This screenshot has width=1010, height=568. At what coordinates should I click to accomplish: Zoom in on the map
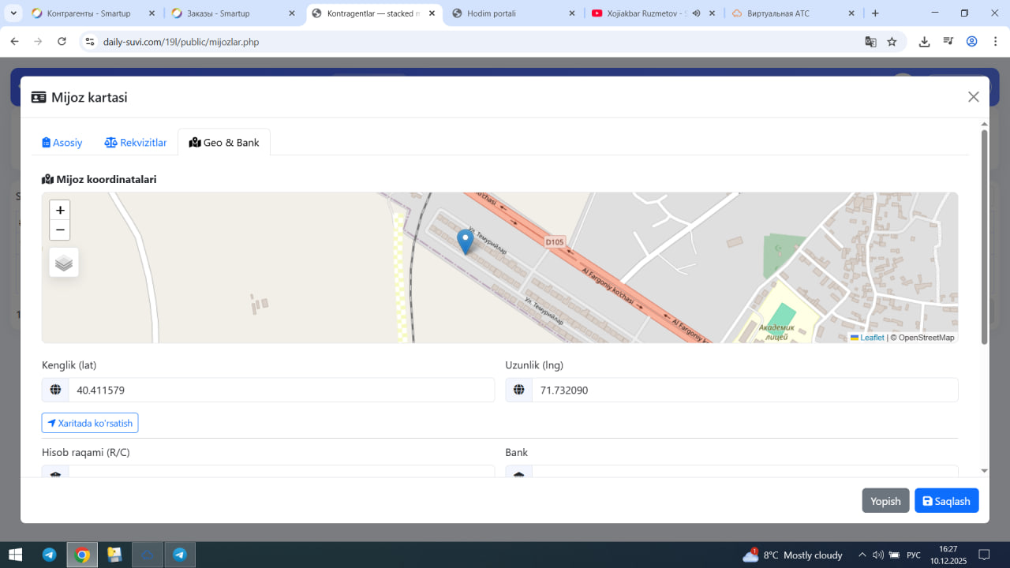point(60,210)
